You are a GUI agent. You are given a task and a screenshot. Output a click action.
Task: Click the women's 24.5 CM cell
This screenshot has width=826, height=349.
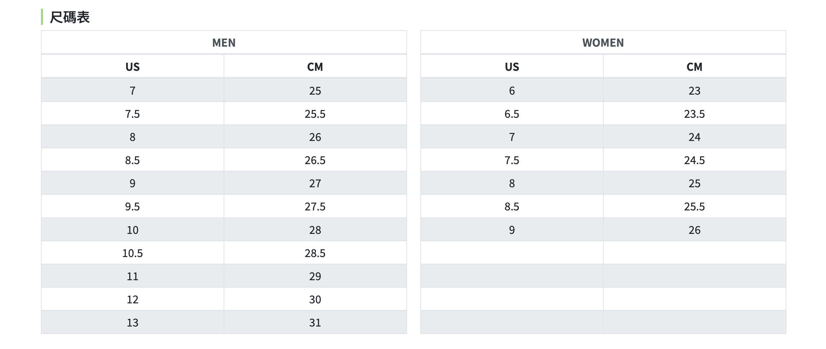click(694, 160)
